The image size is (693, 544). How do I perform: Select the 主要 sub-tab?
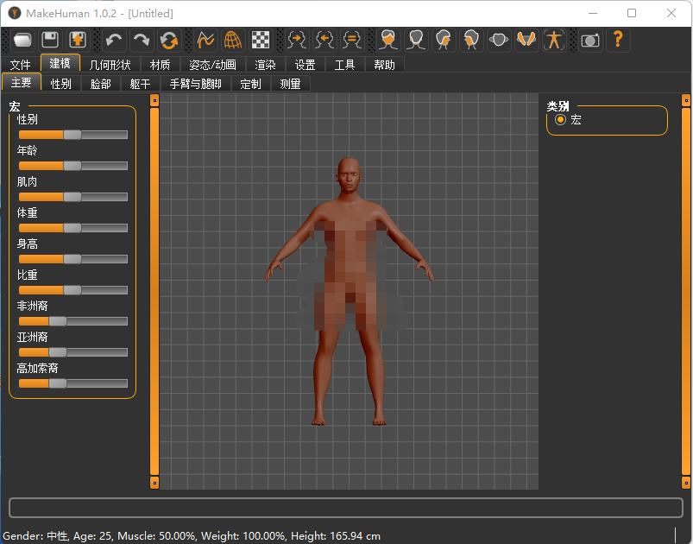[x=22, y=82]
